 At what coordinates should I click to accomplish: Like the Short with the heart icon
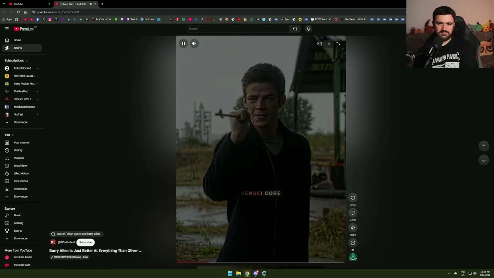point(353,198)
